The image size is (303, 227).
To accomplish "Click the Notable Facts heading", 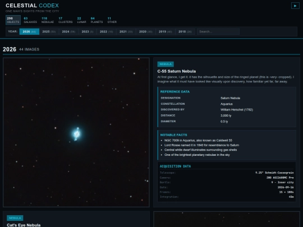I will coord(173,135).
